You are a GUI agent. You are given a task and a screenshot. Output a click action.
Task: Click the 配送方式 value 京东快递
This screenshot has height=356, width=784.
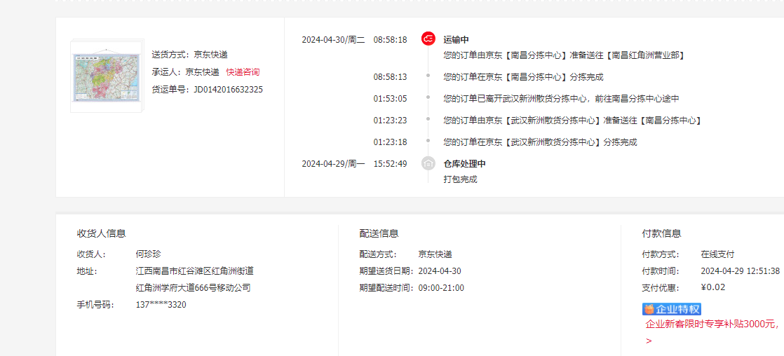pos(435,254)
